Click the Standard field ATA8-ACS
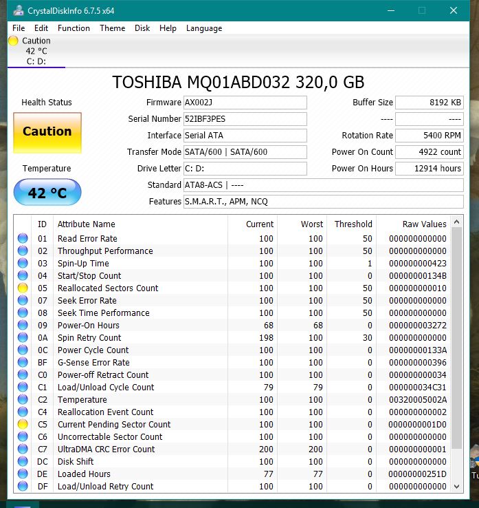Viewport: 479px width, 508px height. (324, 185)
